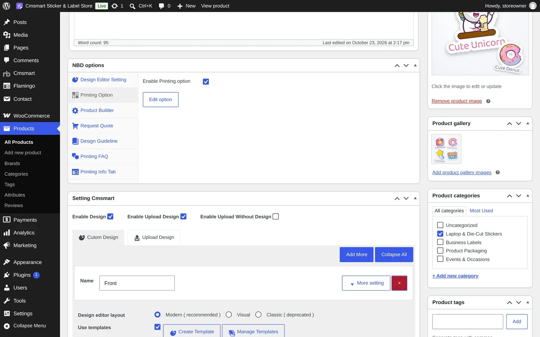Click the Collapse Menu icon
Screen dimensions: 540x337
(x=7, y=326)
